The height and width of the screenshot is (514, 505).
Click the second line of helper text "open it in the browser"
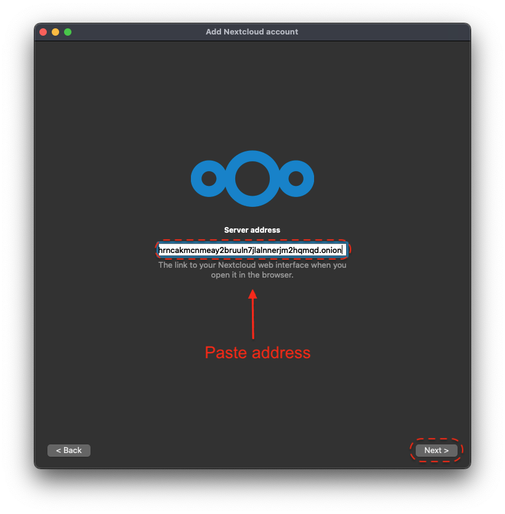252,275
